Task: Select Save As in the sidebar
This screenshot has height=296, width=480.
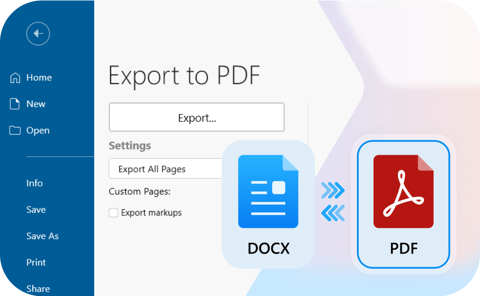Action: tap(42, 236)
